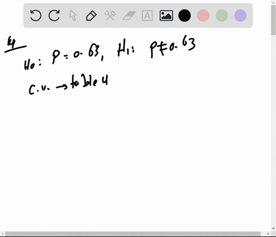Click the scroll up arrow
276x237 pixels.
click(273, 2)
